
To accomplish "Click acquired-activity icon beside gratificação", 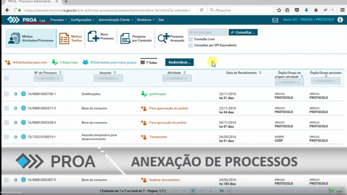I will pos(144,94).
